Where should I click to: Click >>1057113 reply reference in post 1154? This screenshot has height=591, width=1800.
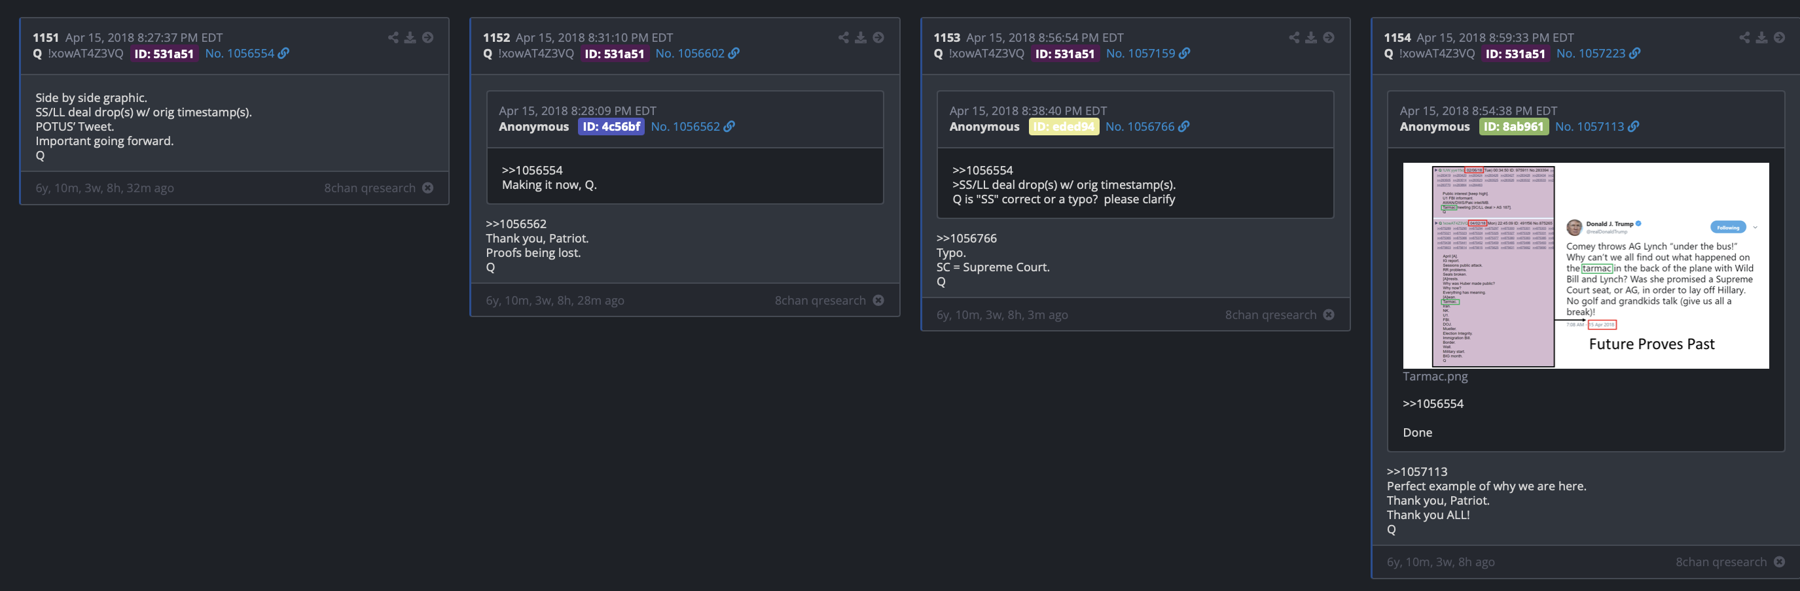point(1416,471)
